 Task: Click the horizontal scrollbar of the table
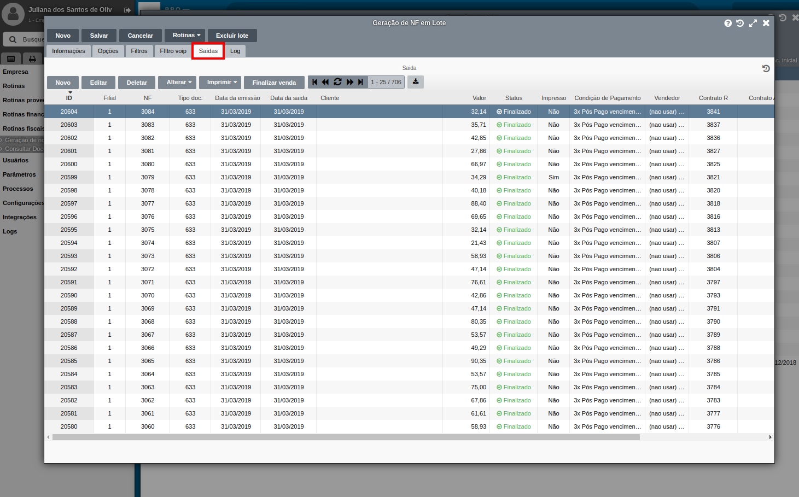pos(346,437)
